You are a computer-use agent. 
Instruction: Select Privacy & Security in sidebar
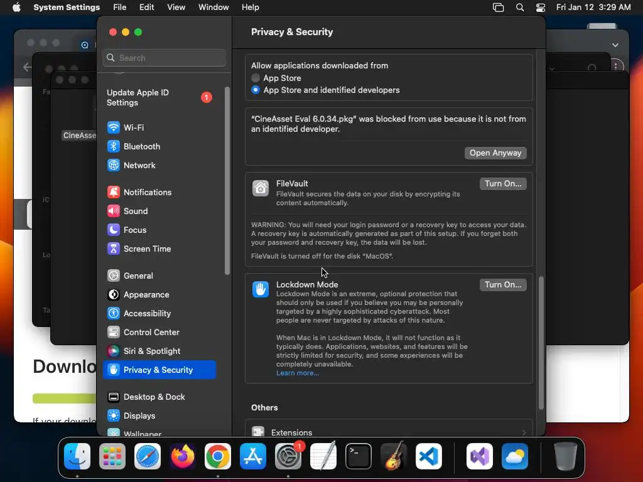[x=159, y=370]
